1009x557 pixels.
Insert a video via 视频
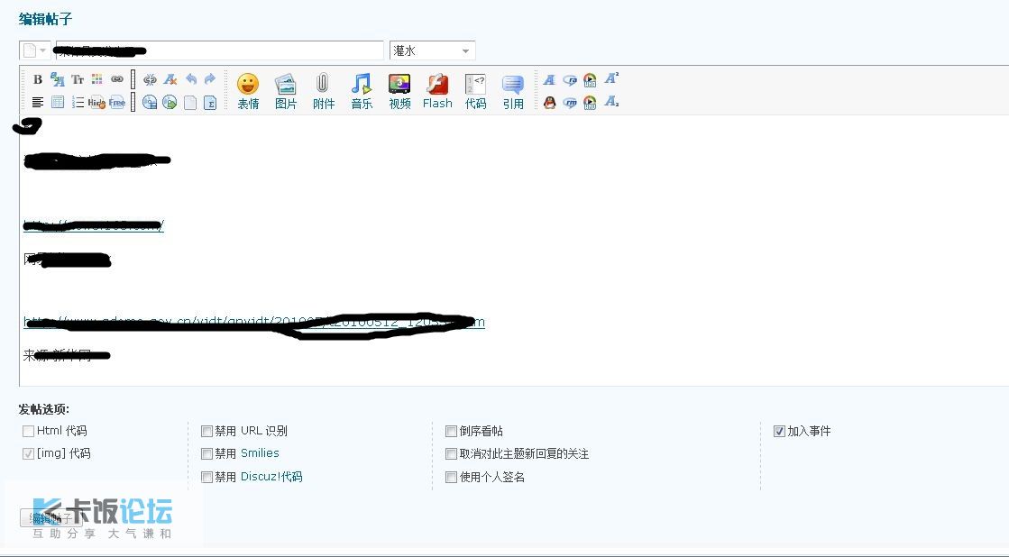click(x=399, y=91)
